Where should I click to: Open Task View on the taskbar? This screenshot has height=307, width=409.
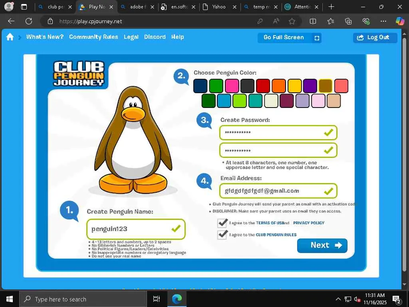point(156,299)
